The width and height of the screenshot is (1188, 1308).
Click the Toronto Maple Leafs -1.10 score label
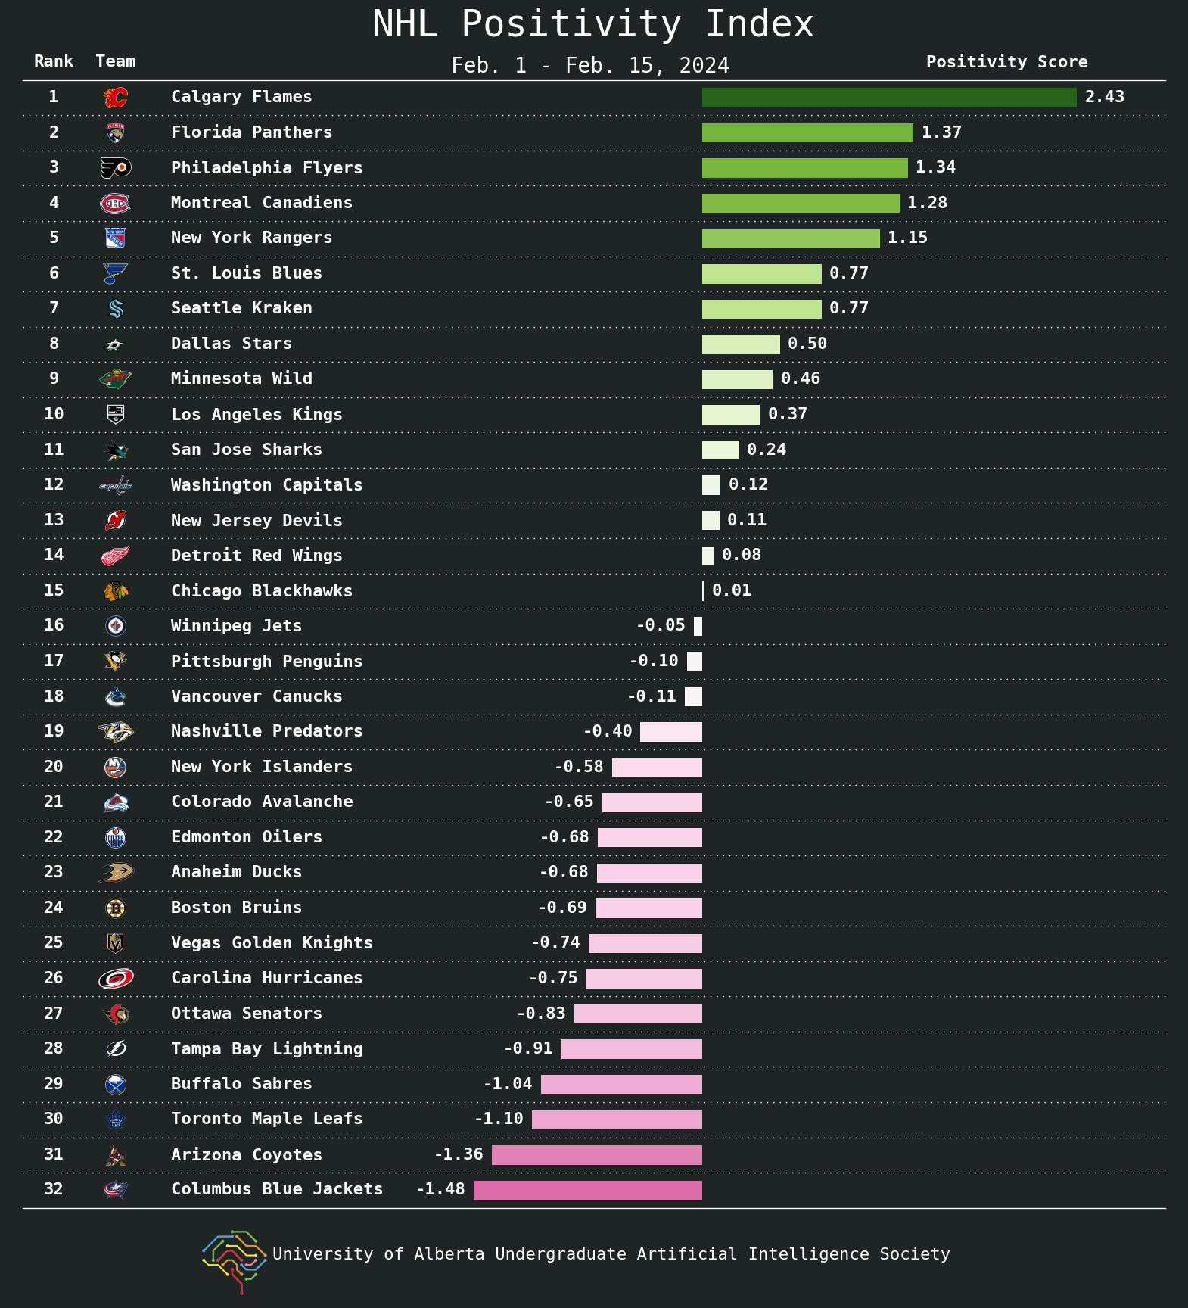(499, 1119)
